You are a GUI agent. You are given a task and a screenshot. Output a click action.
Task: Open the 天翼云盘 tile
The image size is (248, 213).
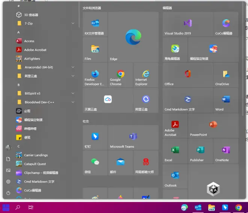click(108, 100)
